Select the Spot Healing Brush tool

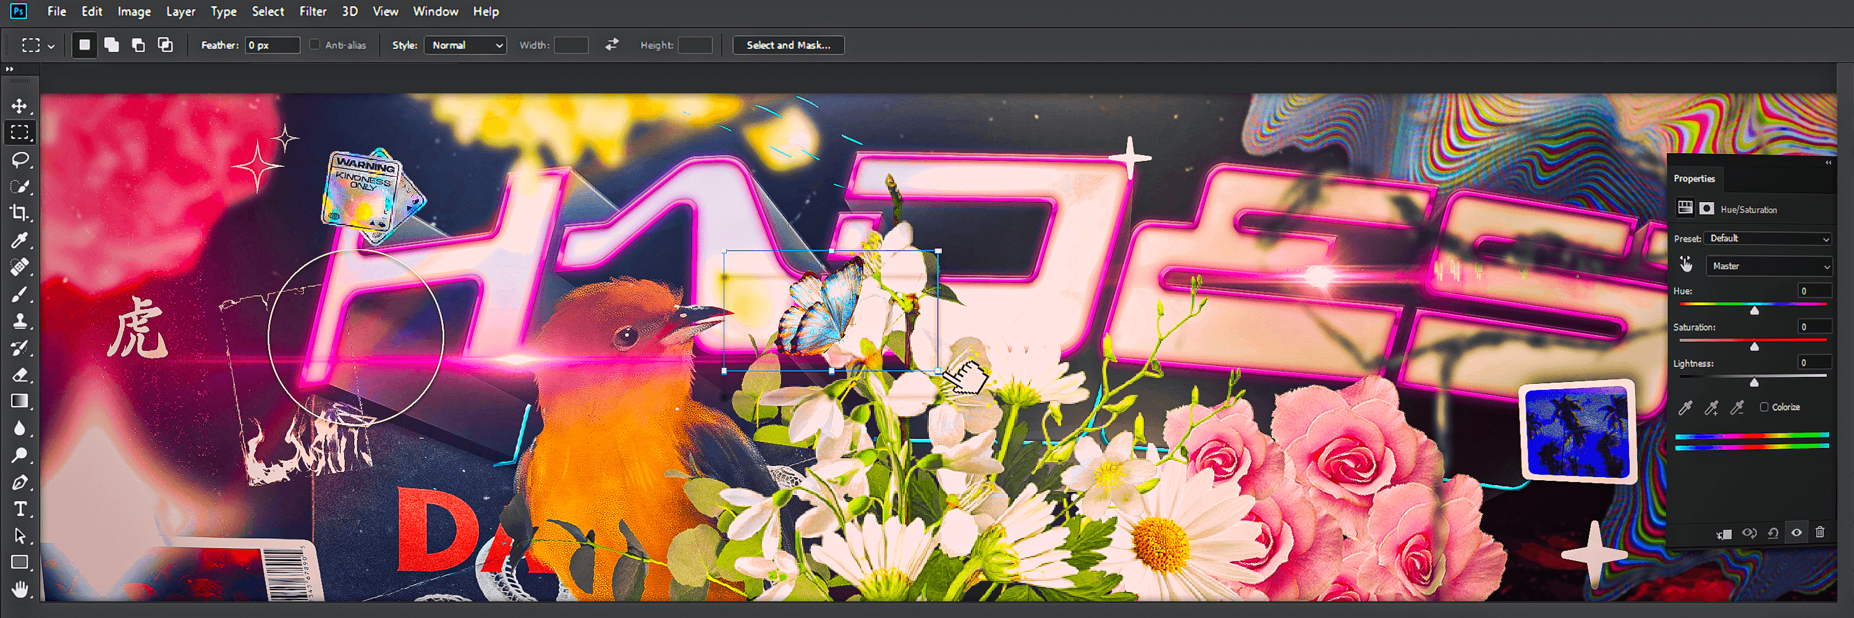click(19, 267)
